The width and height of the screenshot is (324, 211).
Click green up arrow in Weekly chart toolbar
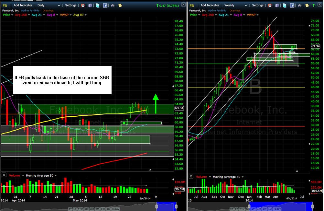click(x=314, y=6)
